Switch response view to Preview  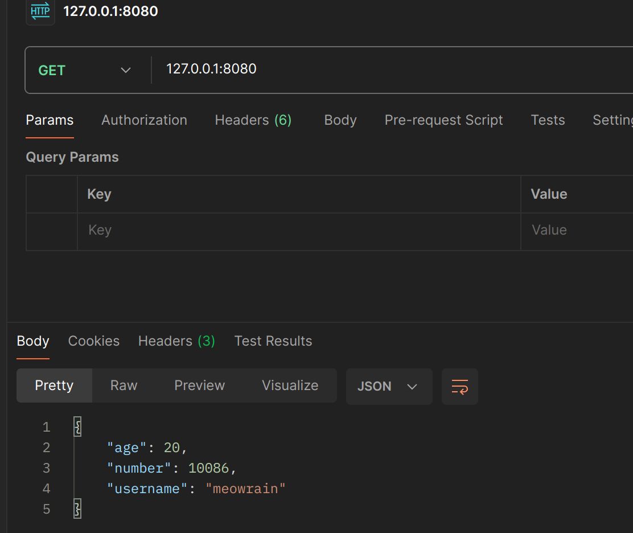[x=199, y=386]
